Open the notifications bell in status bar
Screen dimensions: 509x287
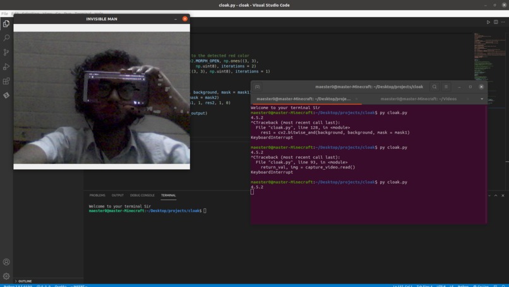503,286
